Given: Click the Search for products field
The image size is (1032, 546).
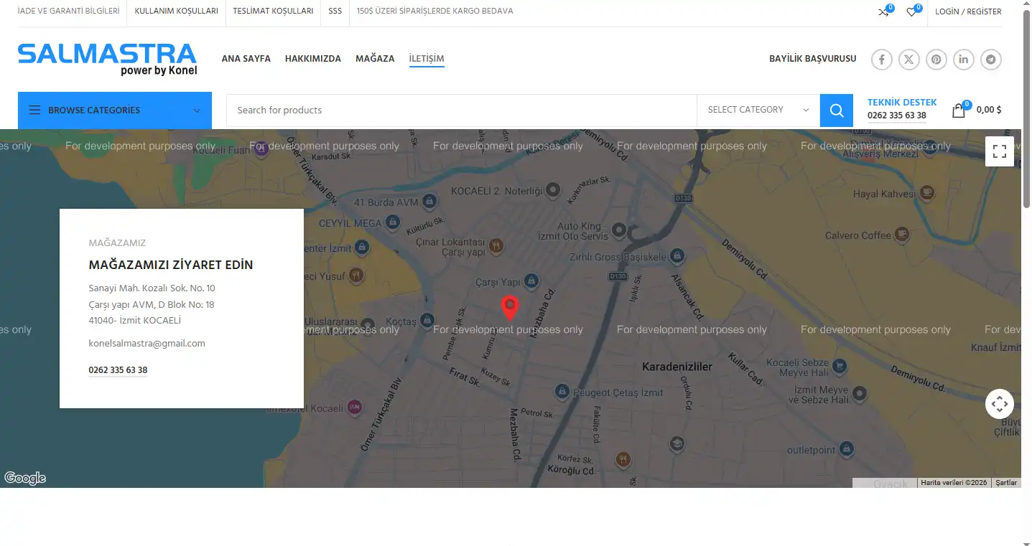Looking at the screenshot, I should [461, 110].
